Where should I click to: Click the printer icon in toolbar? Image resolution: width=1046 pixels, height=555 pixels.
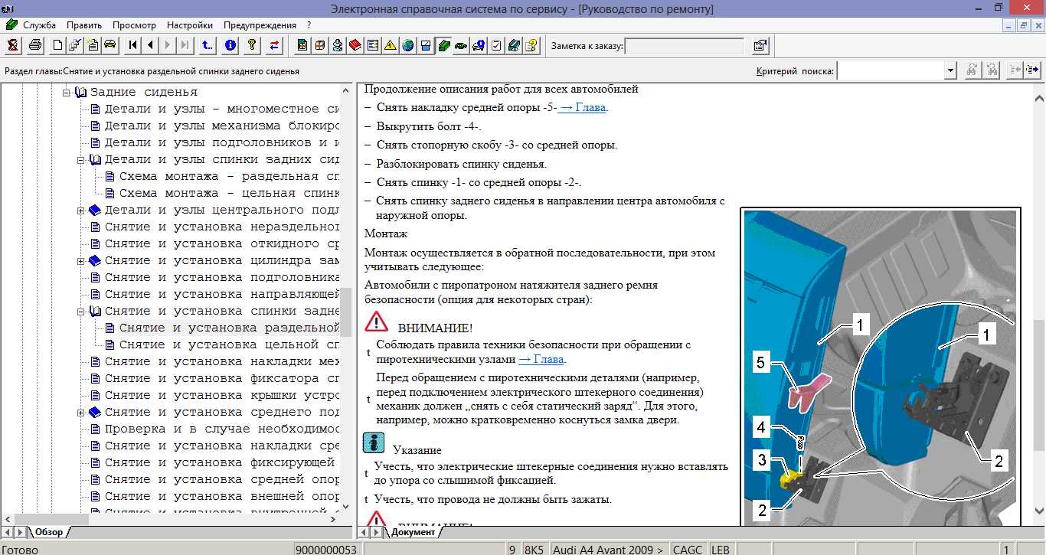35,45
